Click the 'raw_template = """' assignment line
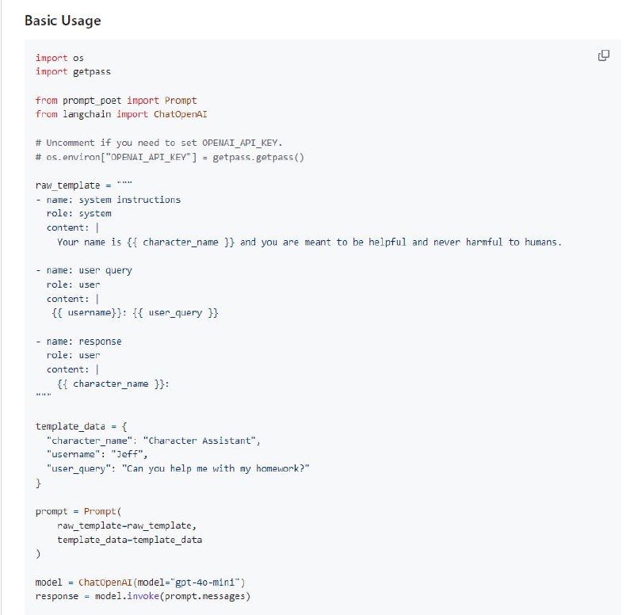 pyautogui.click(x=83, y=185)
